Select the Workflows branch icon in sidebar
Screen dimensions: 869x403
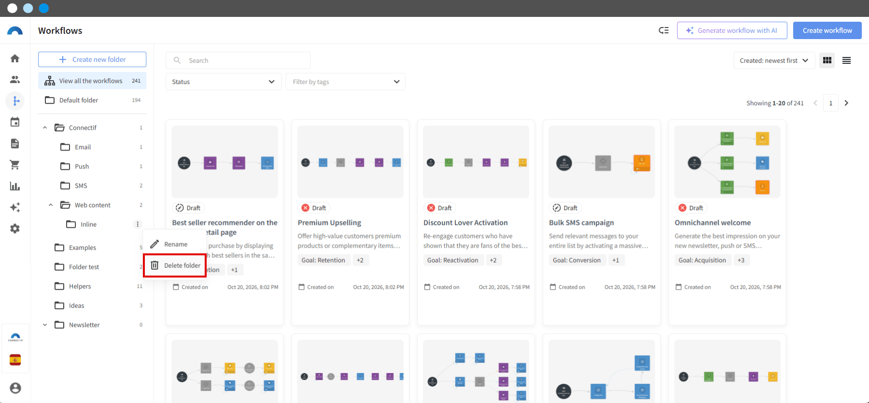pyautogui.click(x=15, y=101)
